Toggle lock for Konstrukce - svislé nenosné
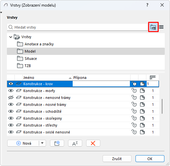 tap(134, 132)
